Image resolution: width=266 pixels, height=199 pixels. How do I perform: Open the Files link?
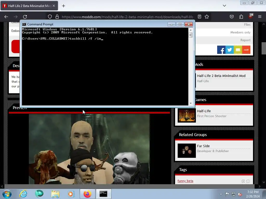pyautogui.click(x=247, y=25)
